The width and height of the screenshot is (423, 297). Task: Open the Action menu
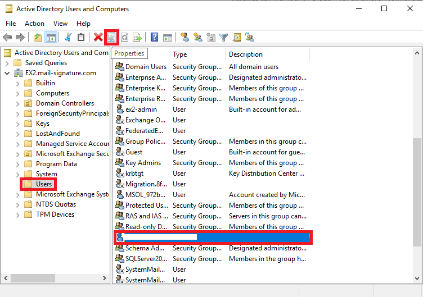34,24
